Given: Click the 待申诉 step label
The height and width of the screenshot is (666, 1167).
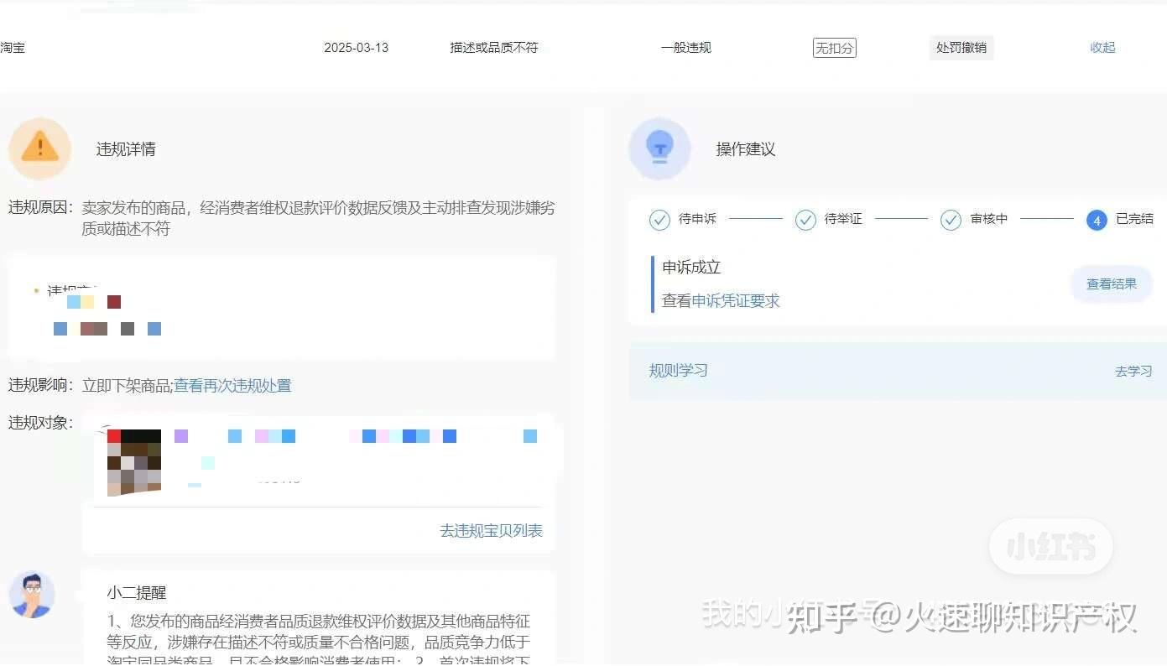Looking at the screenshot, I should (x=697, y=219).
